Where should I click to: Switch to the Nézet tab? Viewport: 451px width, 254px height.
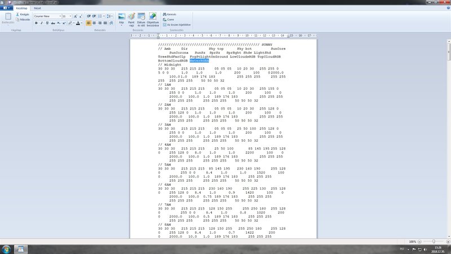(37, 8)
